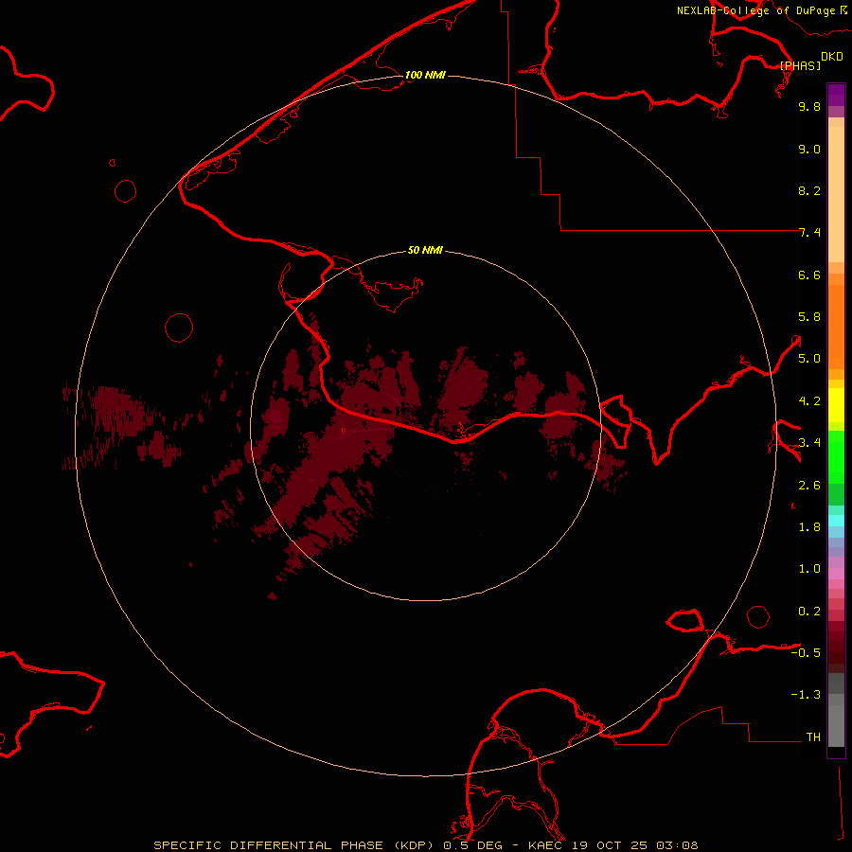852x852 pixels.
Task: Click the 7.4 value on color scale
Action: point(809,233)
